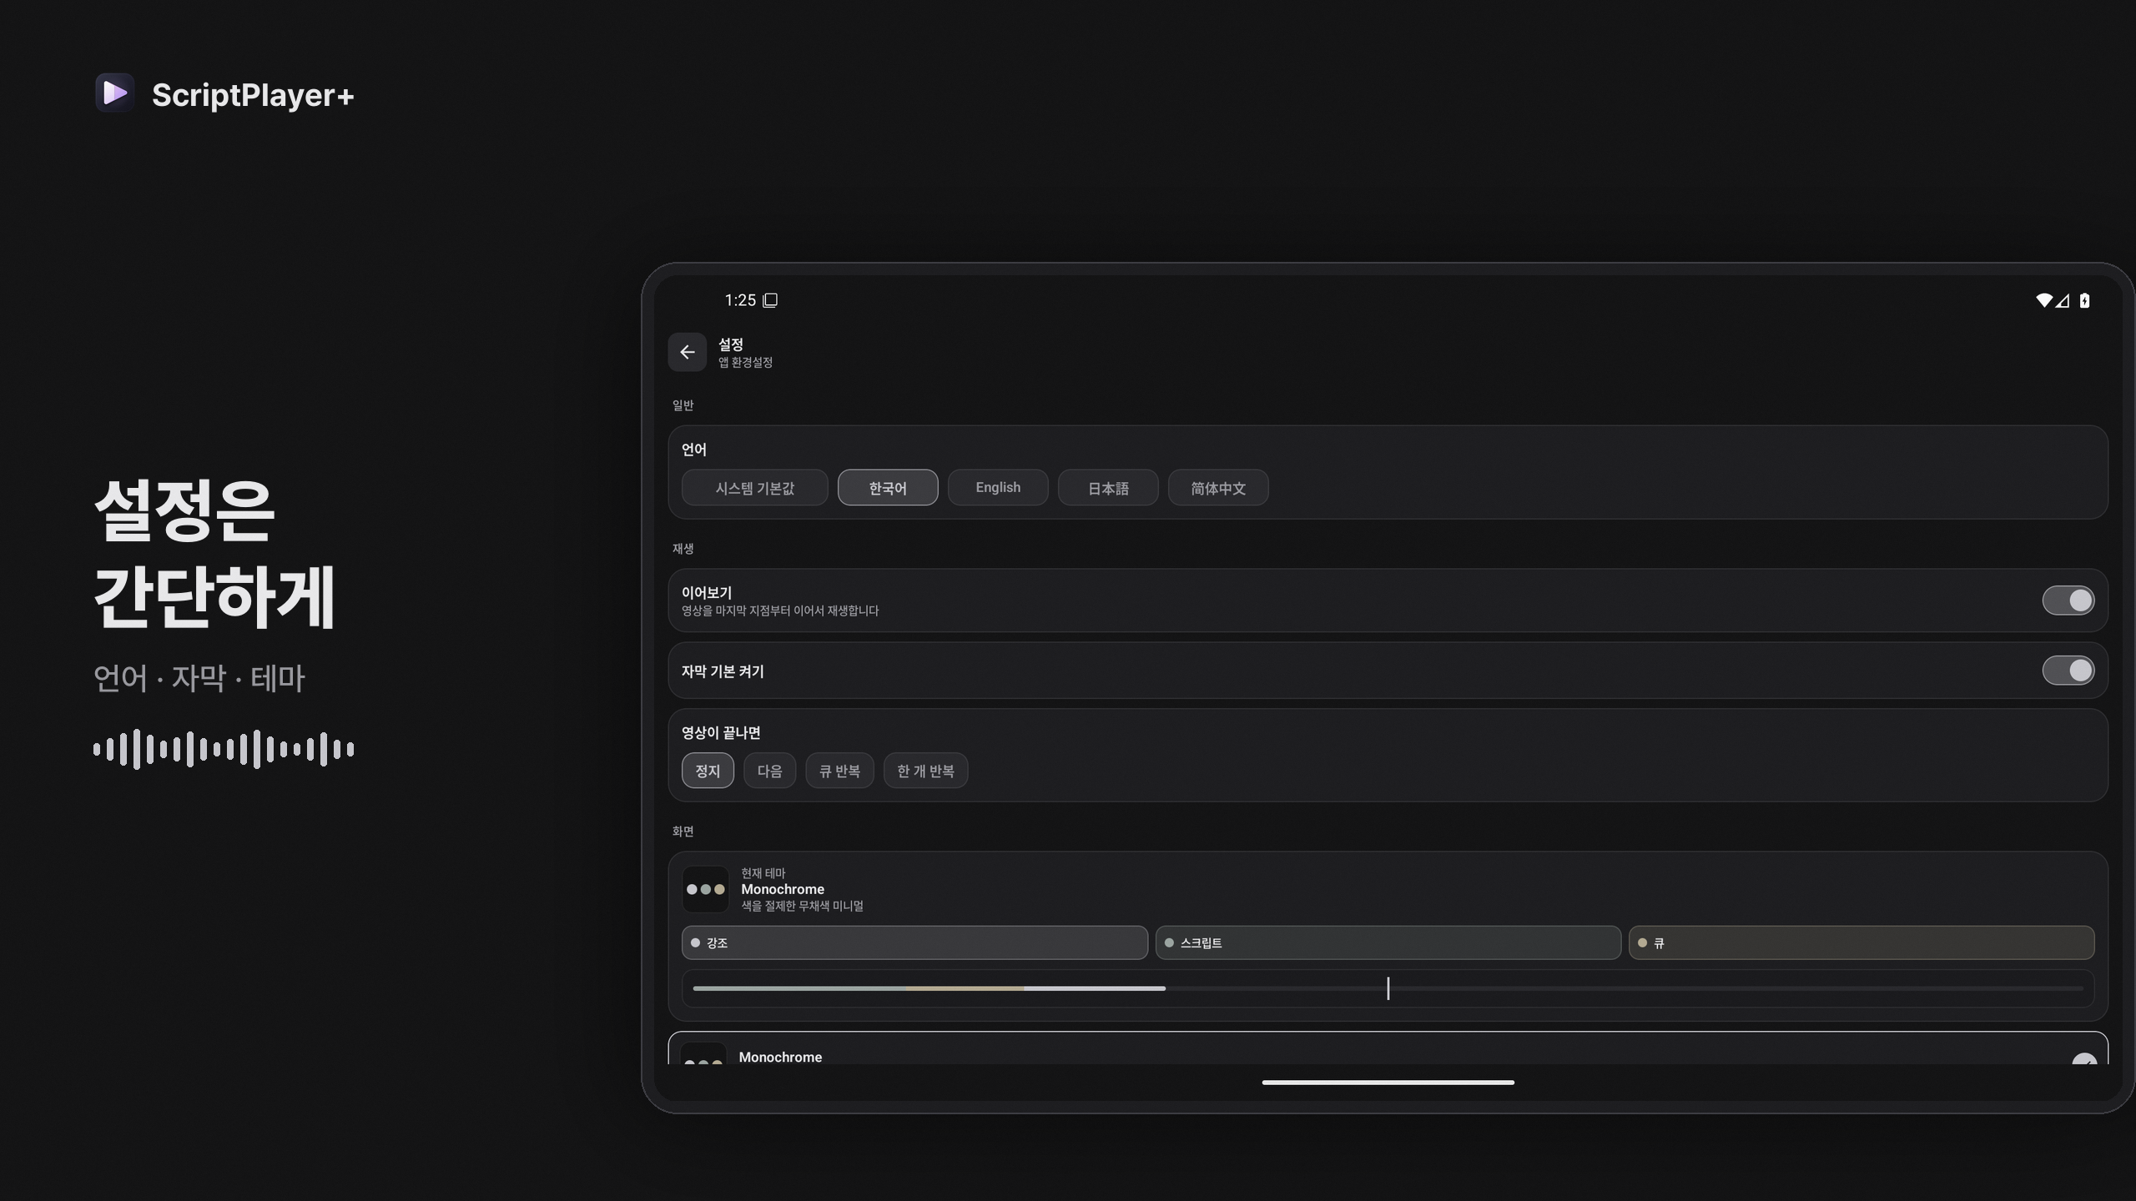2136x1201 pixels.
Task: Select the Monochrome theme card at bottom
Action: (x=1388, y=1048)
